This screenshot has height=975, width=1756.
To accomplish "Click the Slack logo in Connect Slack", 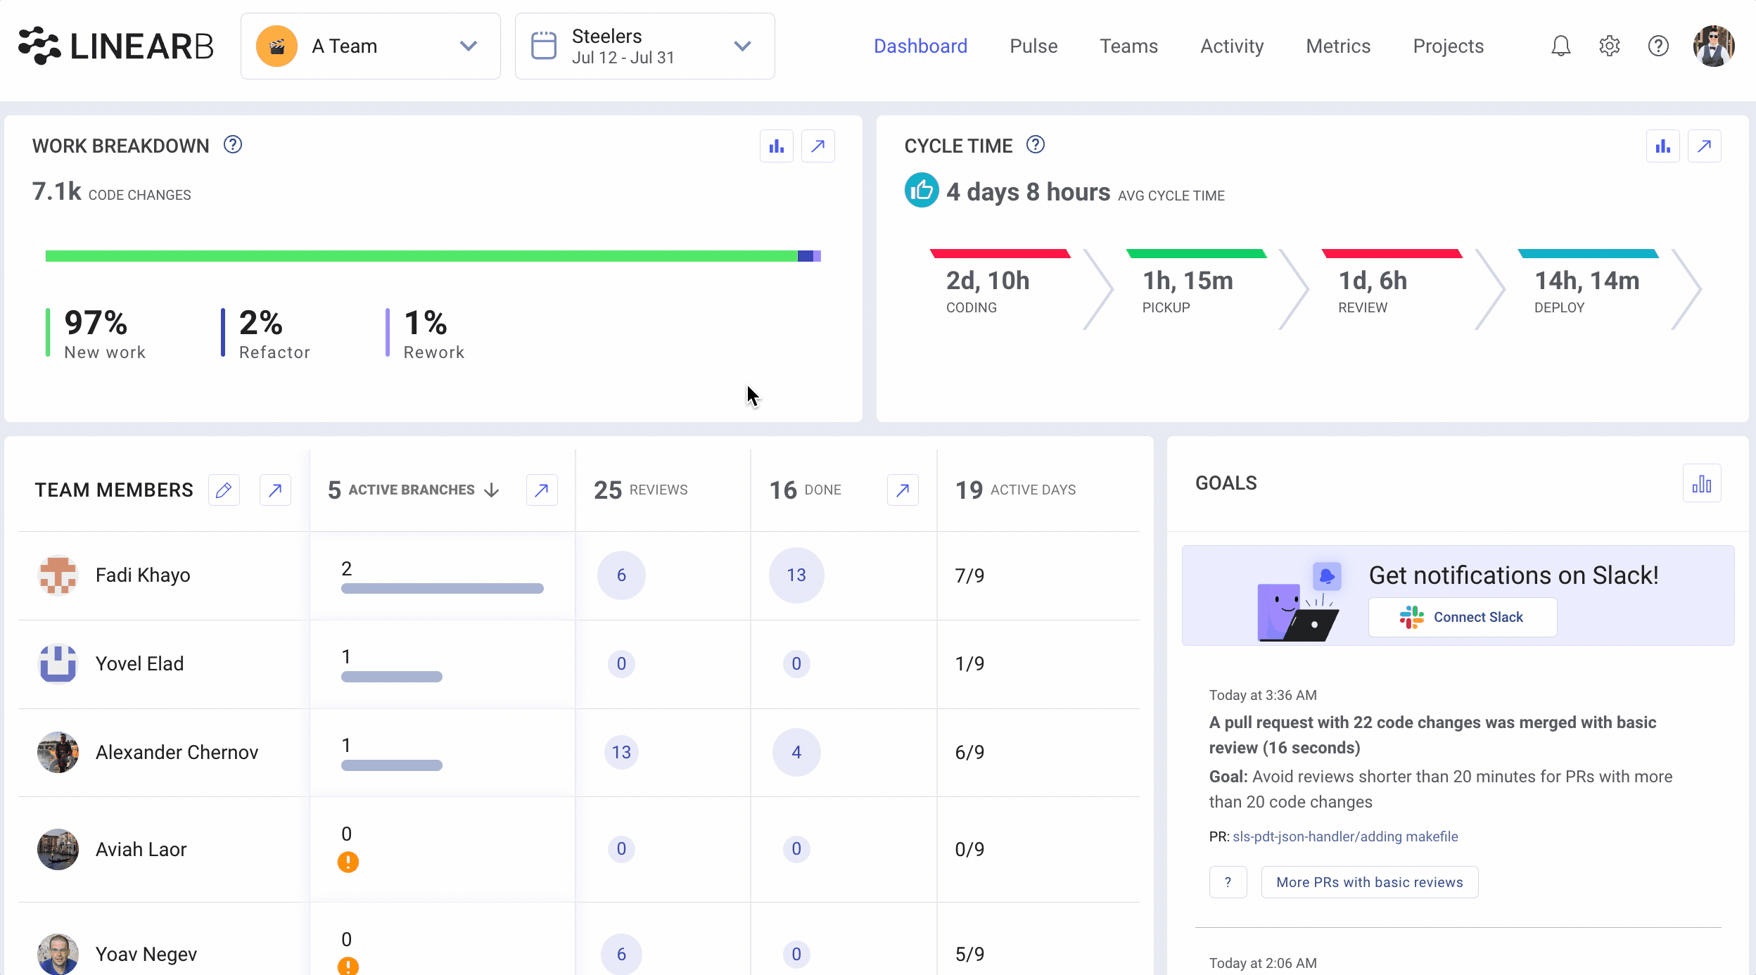I will pyautogui.click(x=1411, y=617).
